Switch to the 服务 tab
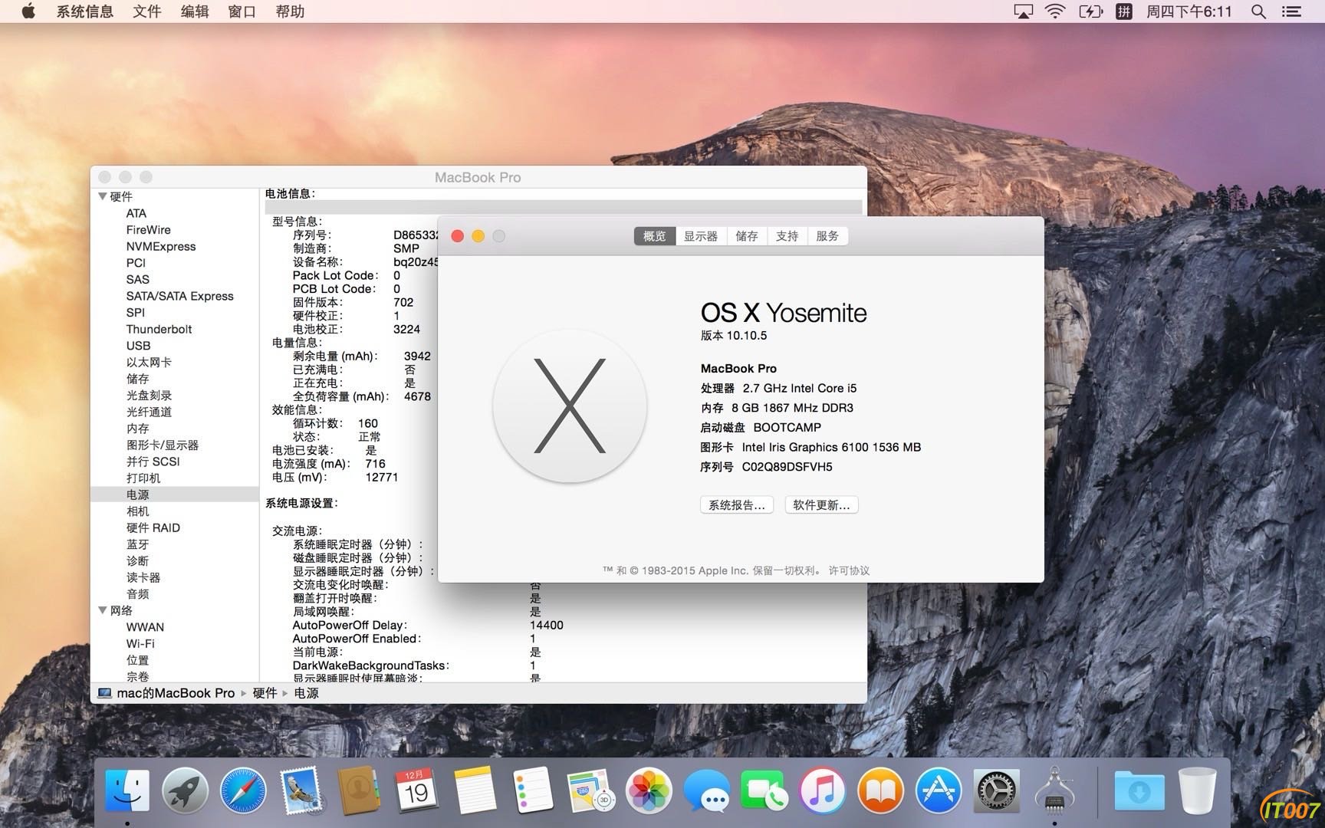 click(x=828, y=236)
